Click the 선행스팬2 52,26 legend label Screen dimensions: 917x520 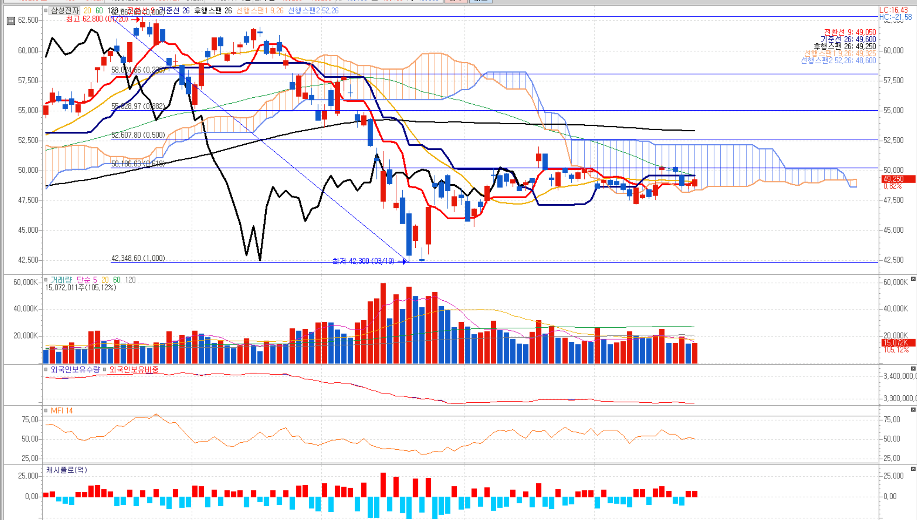313,11
